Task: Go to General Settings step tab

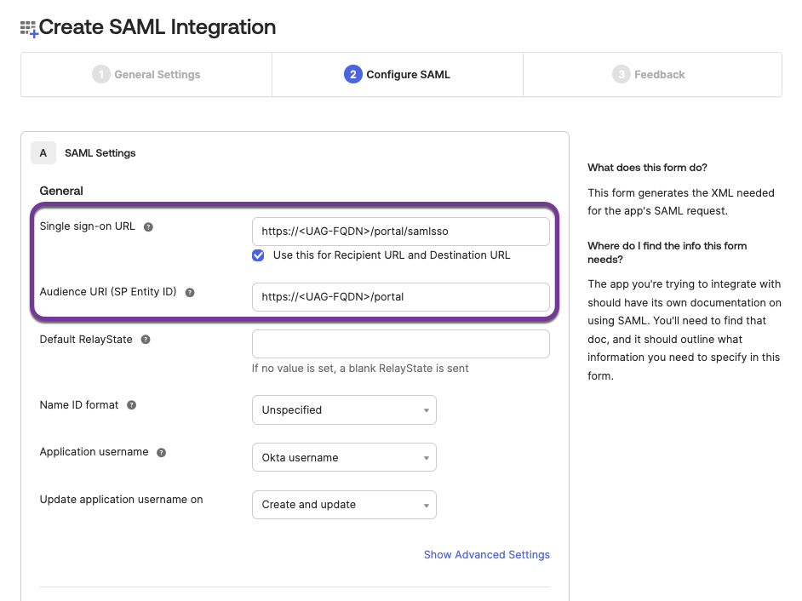Action: pyautogui.click(x=146, y=75)
